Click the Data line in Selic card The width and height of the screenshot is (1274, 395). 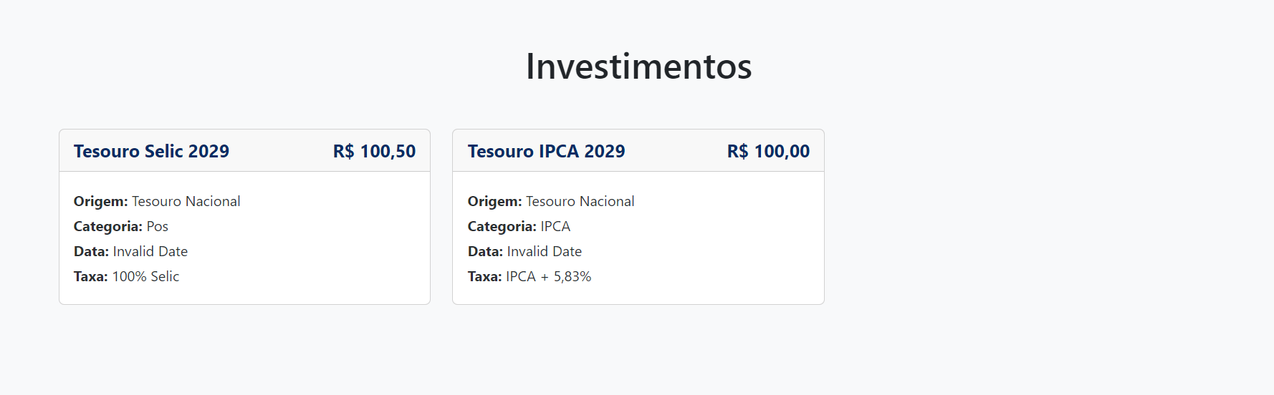(x=130, y=251)
